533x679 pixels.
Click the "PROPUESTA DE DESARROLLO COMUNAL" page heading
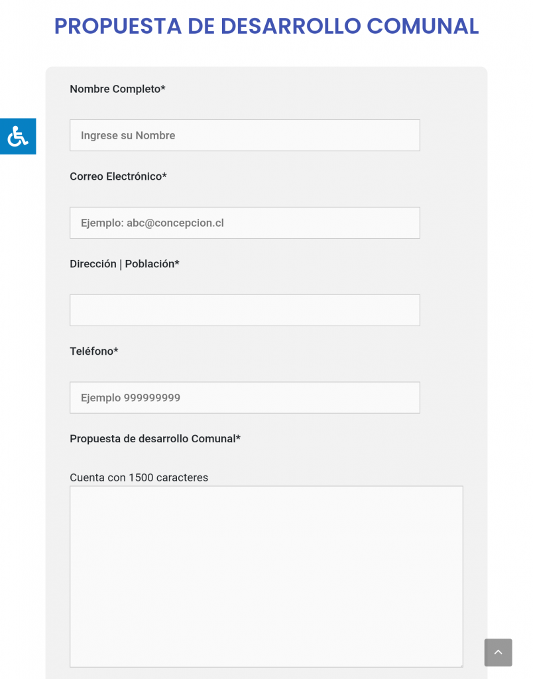(x=266, y=26)
